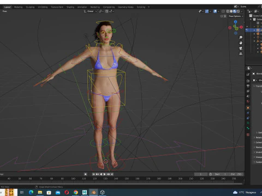Open the Scene properties tab
The width and height of the screenshot is (262, 196).
[248, 96]
